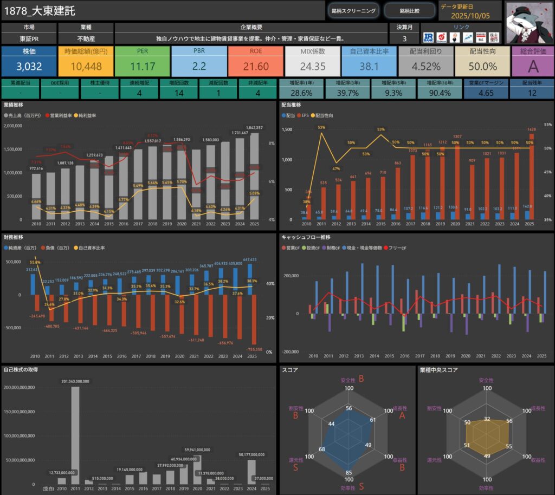This screenshot has height=495, width=555.
Task: Select the 株価 3,032 card
Action: tap(29, 61)
